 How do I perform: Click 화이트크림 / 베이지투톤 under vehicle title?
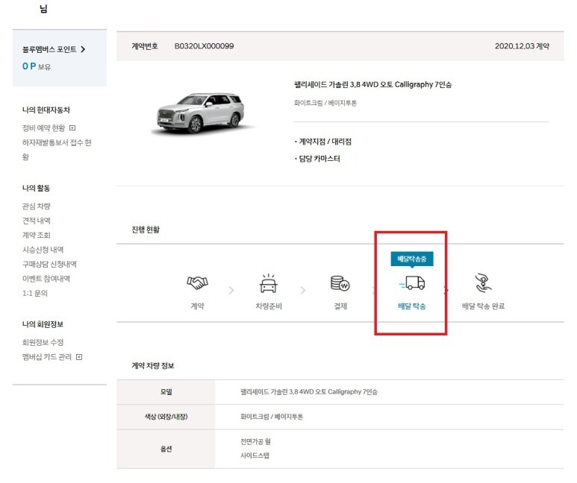pyautogui.click(x=325, y=103)
